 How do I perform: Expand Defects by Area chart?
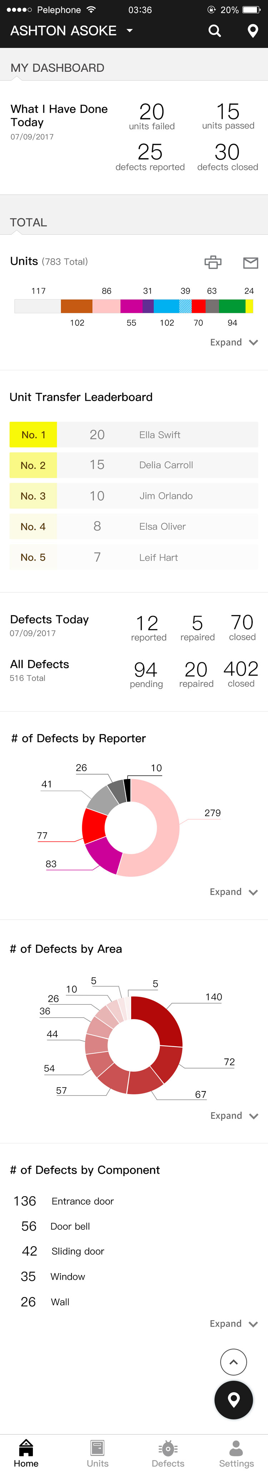pyautogui.click(x=234, y=1115)
